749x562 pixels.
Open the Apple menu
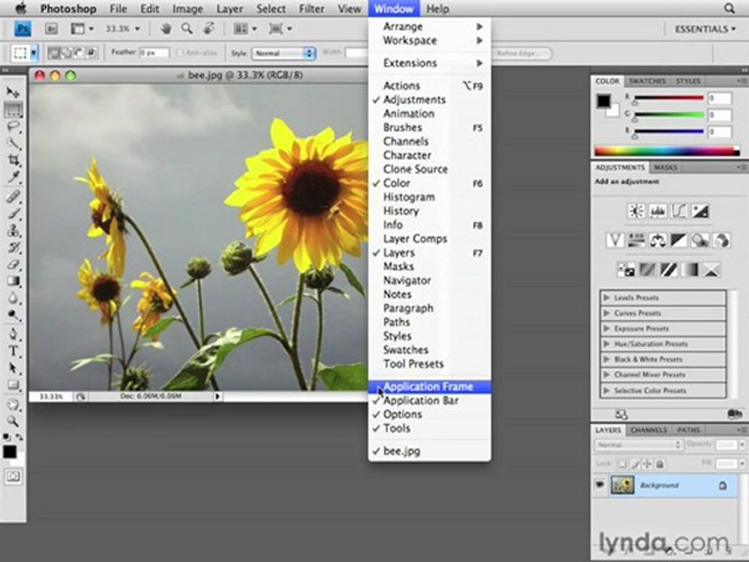[x=21, y=8]
